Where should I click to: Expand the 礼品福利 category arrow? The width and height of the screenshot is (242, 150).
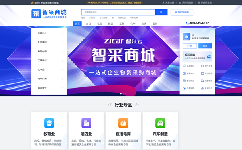(x=63, y=42)
